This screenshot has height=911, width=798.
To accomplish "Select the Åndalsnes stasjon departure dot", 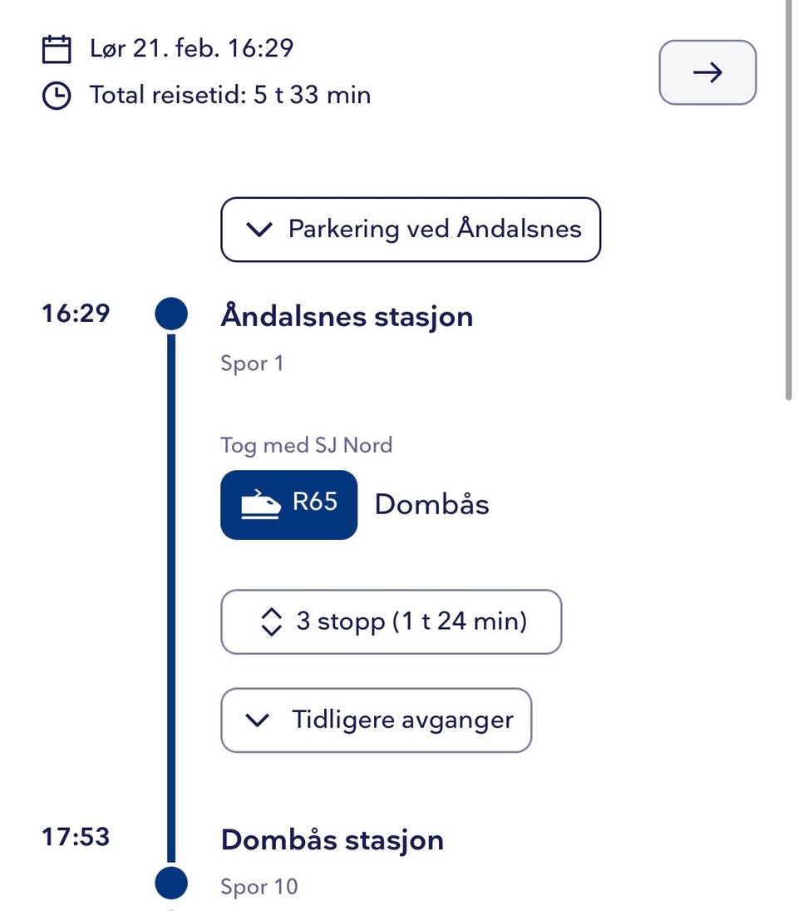I will 171,315.
